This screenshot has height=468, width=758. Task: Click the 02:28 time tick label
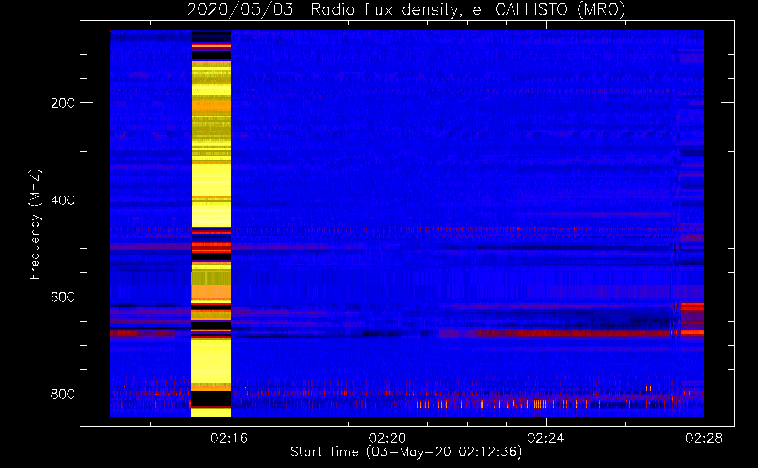point(704,438)
